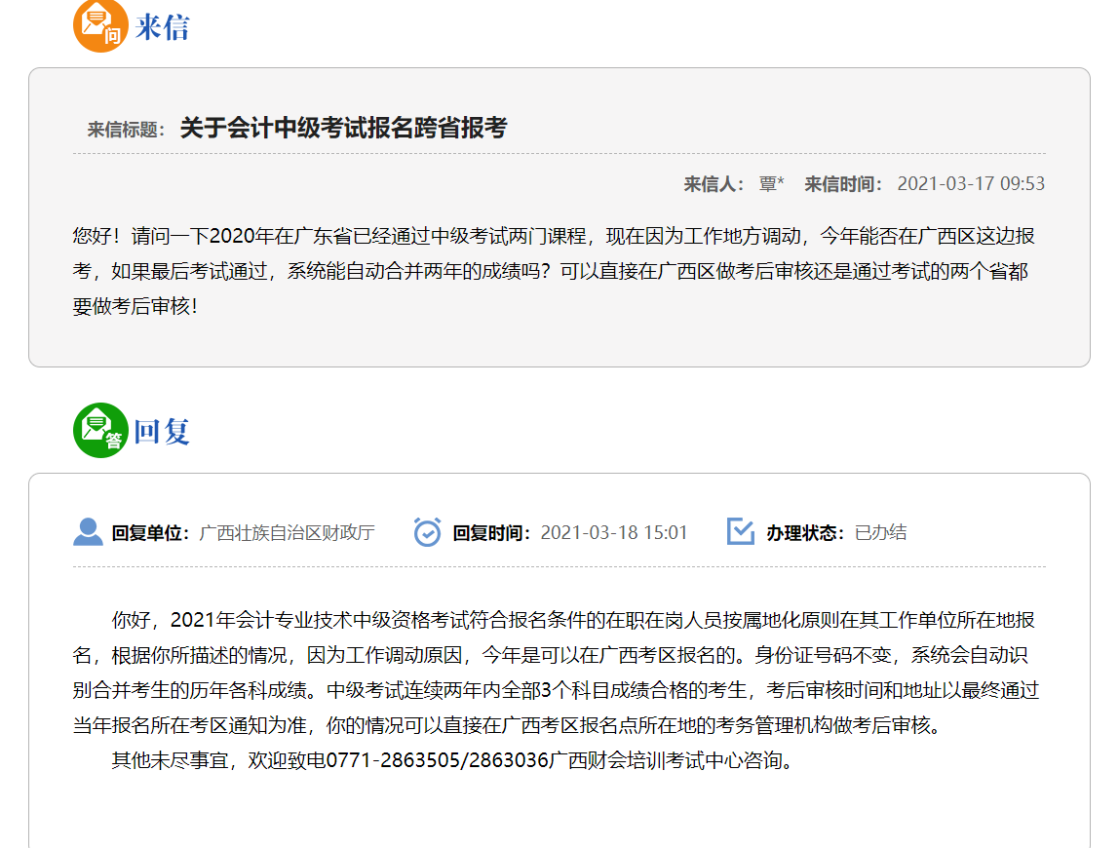Image resolution: width=1119 pixels, height=848 pixels.
Task: Click the 来信标题 label
Action: [x=126, y=130]
